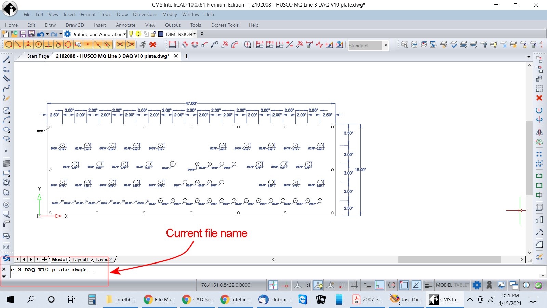This screenshot has width=547, height=308.
Task: Open the Dimensions menu
Action: pyautogui.click(x=145, y=14)
